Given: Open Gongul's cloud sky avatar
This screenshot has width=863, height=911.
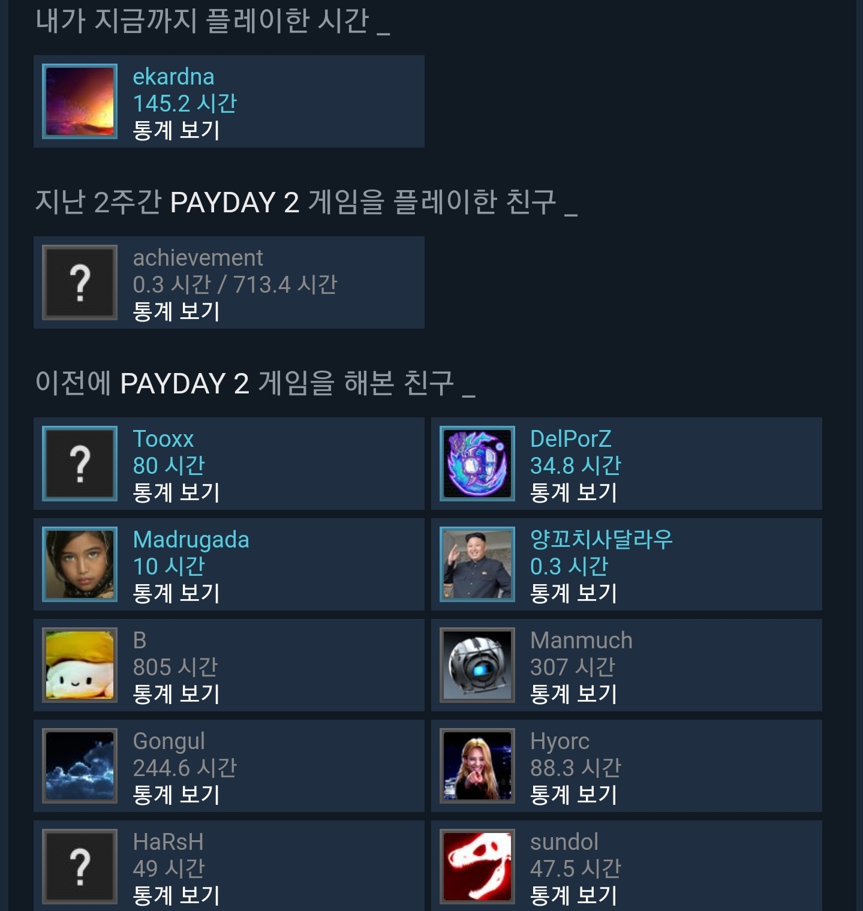Looking at the screenshot, I should pos(80,766).
